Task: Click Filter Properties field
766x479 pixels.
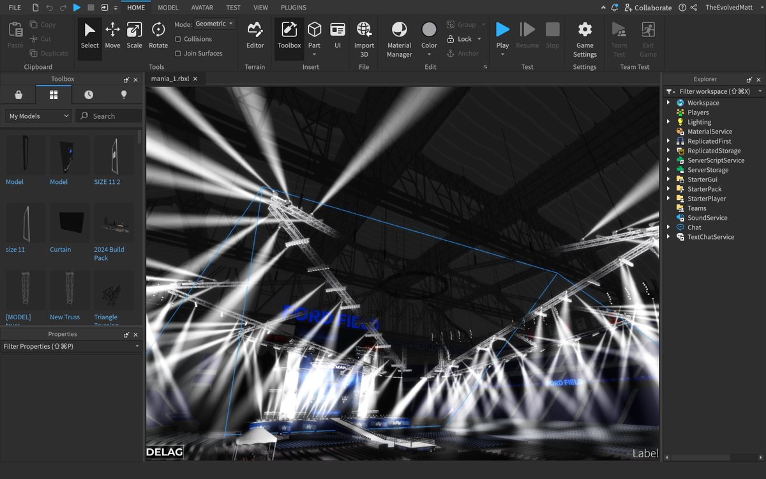Action: point(71,346)
